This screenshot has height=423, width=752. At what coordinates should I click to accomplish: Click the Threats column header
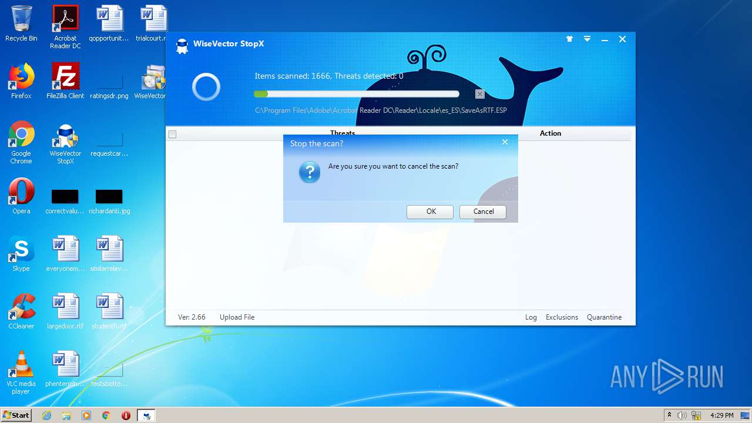[343, 133]
